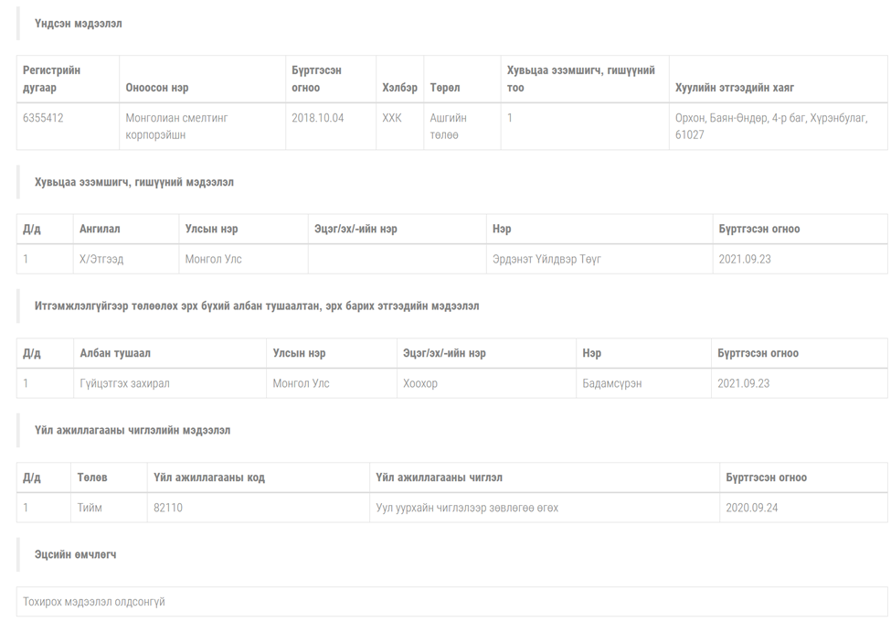Click the Хувьцаа эзэмшигч, гишүүний мэдээлэл heading

pos(134,182)
